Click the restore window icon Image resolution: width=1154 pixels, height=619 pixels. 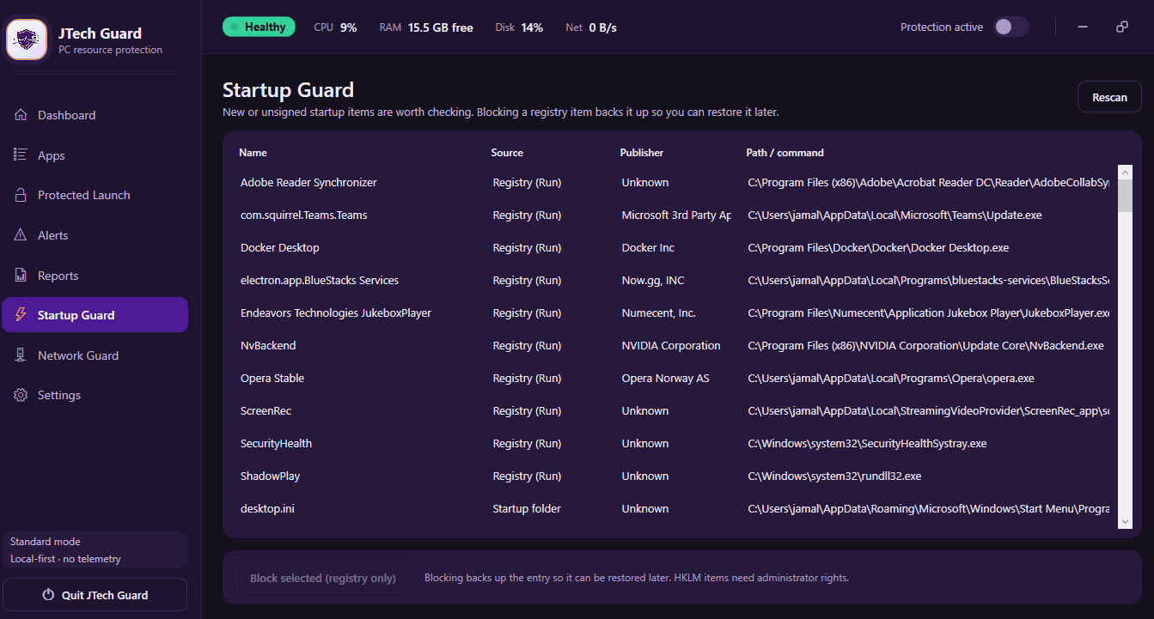click(1121, 27)
